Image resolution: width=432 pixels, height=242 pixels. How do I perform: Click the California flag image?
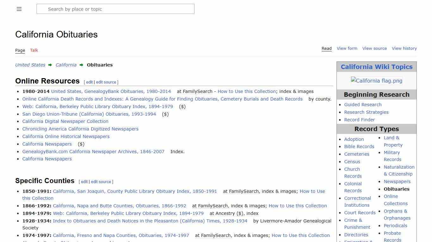tap(376, 81)
